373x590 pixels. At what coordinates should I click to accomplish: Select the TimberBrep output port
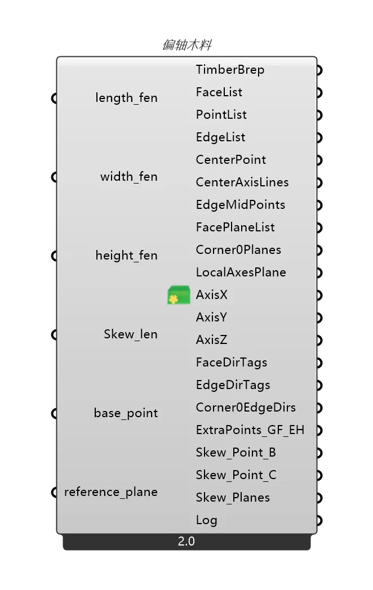coord(318,70)
